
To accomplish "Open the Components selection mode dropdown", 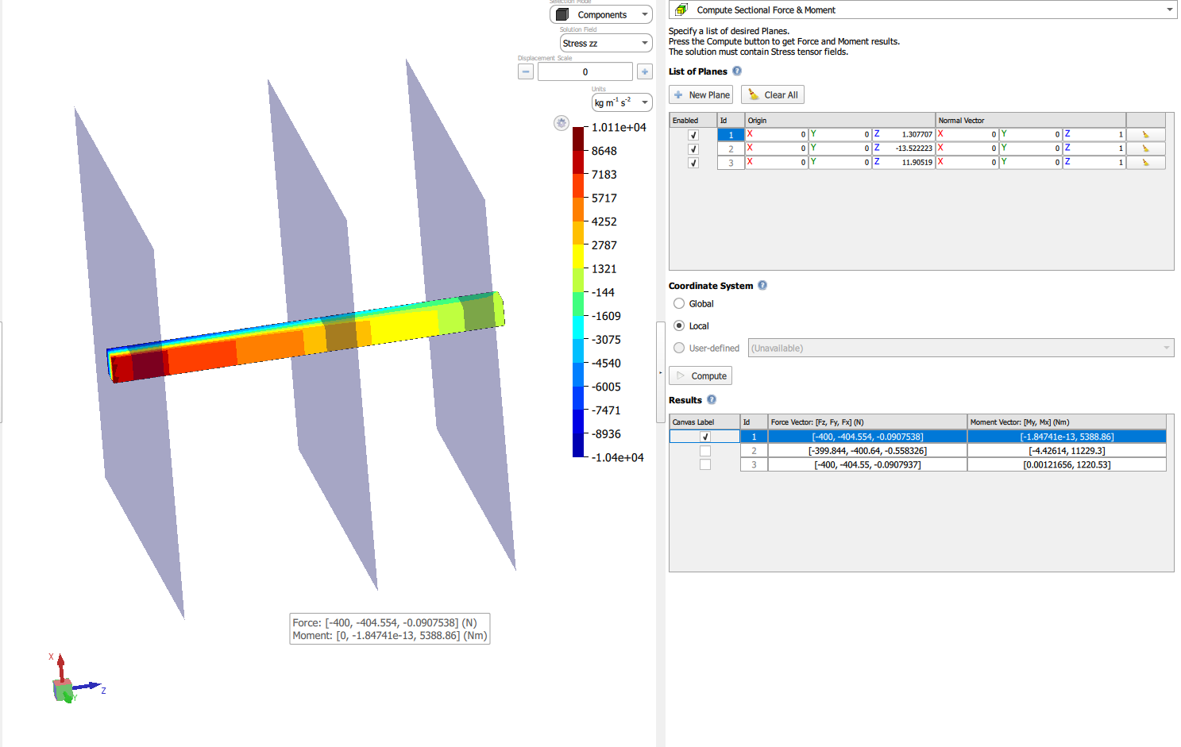I will [601, 14].
